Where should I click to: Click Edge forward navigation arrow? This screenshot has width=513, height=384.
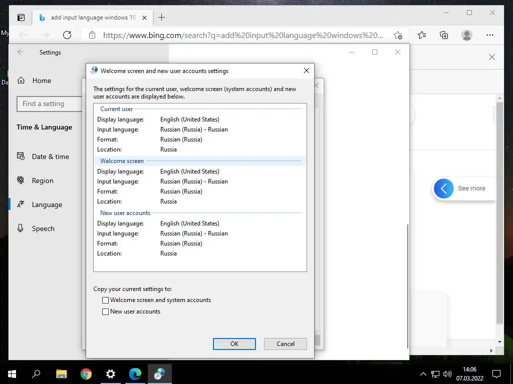(45, 35)
